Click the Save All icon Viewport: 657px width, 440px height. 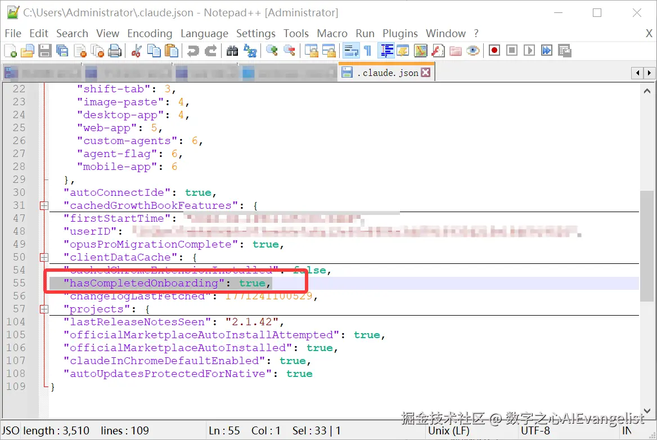[x=62, y=51]
